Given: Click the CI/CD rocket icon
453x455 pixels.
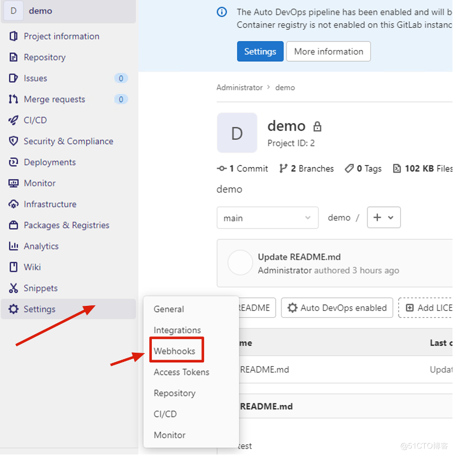Looking at the screenshot, I should point(14,120).
